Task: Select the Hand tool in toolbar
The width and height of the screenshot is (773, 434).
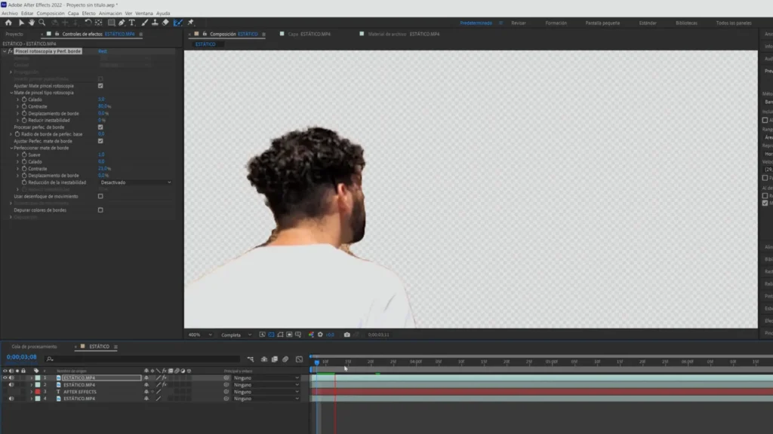Action: [x=31, y=23]
